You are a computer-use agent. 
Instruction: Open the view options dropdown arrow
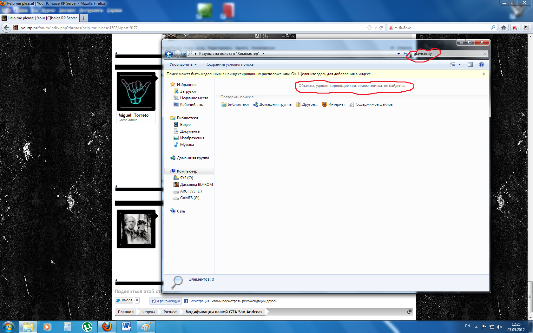tap(459, 64)
